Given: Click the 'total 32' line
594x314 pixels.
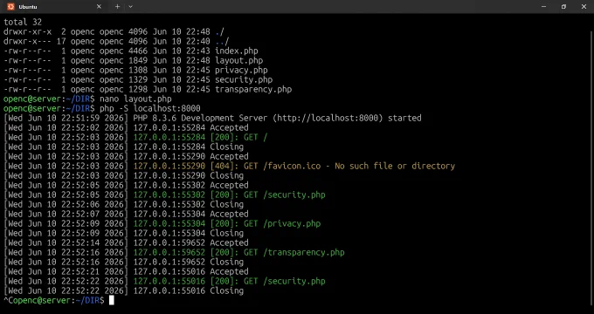Looking at the screenshot, I should [23, 23].
